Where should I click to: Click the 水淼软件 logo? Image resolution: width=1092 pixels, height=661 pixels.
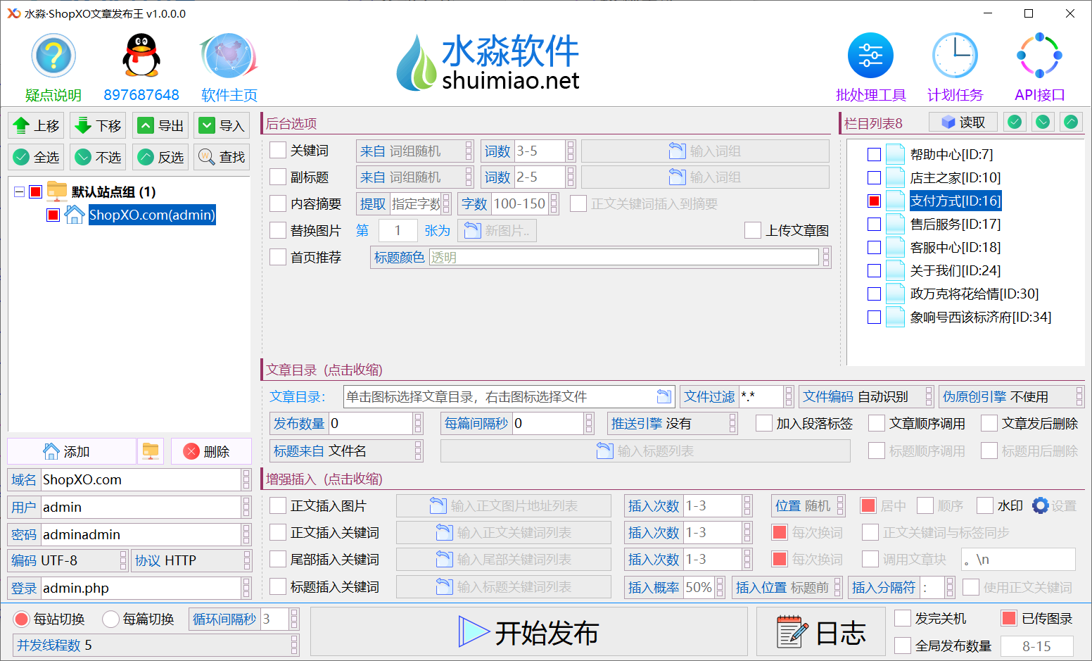487,62
